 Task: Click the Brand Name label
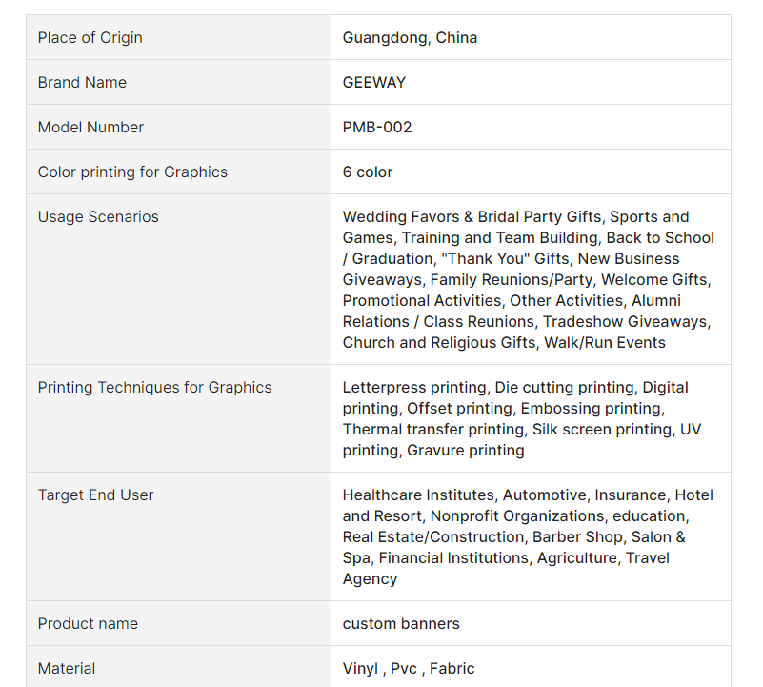point(82,83)
